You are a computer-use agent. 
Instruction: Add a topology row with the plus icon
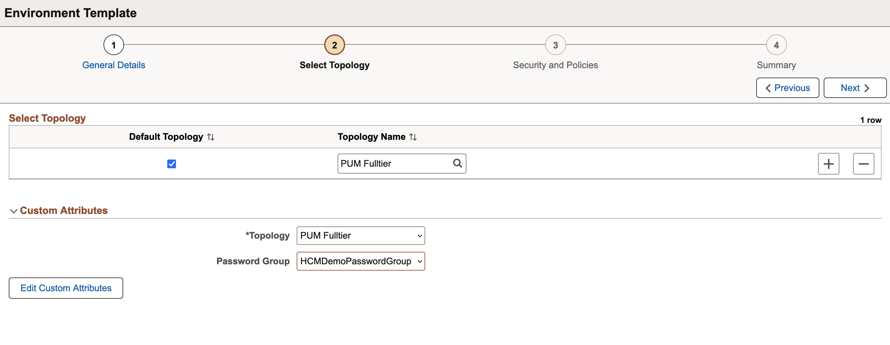coord(828,164)
